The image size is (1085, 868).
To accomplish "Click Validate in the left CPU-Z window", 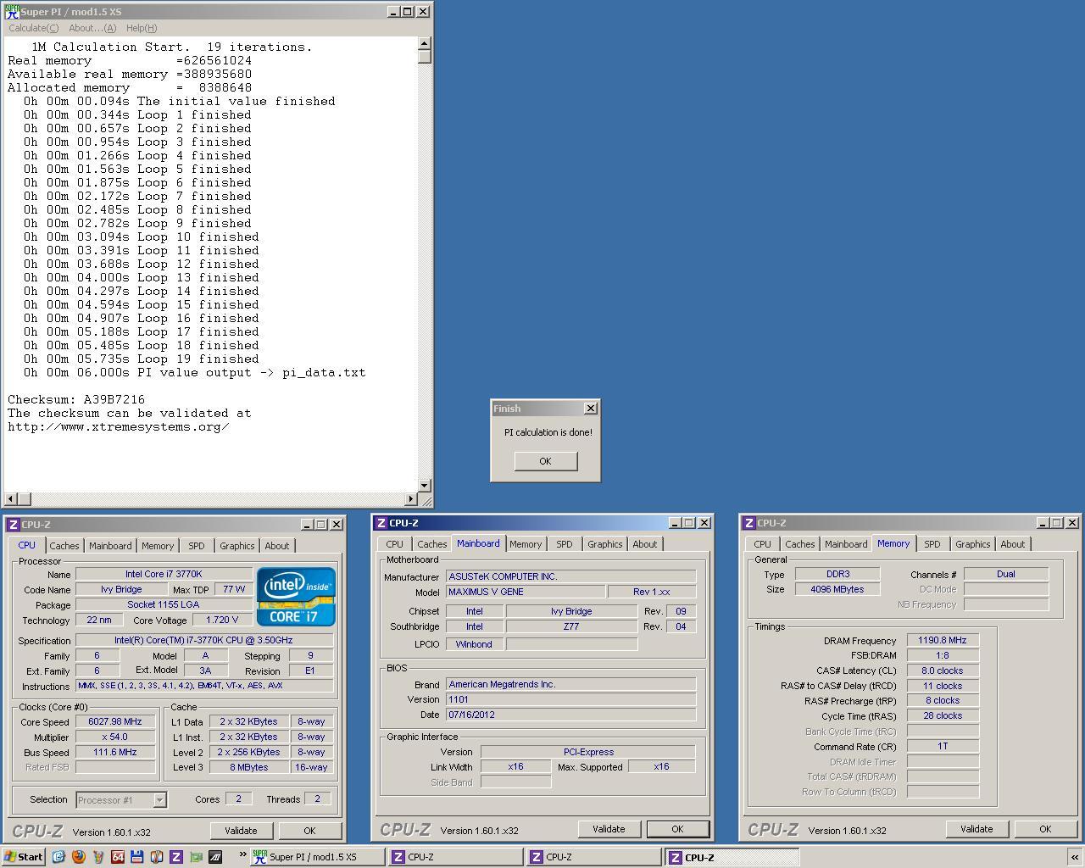I will [x=241, y=831].
